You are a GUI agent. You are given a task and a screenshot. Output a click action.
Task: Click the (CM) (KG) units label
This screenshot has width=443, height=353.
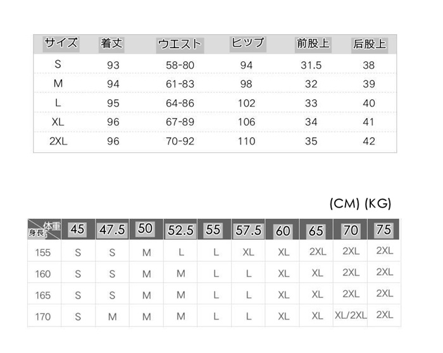coord(361,204)
